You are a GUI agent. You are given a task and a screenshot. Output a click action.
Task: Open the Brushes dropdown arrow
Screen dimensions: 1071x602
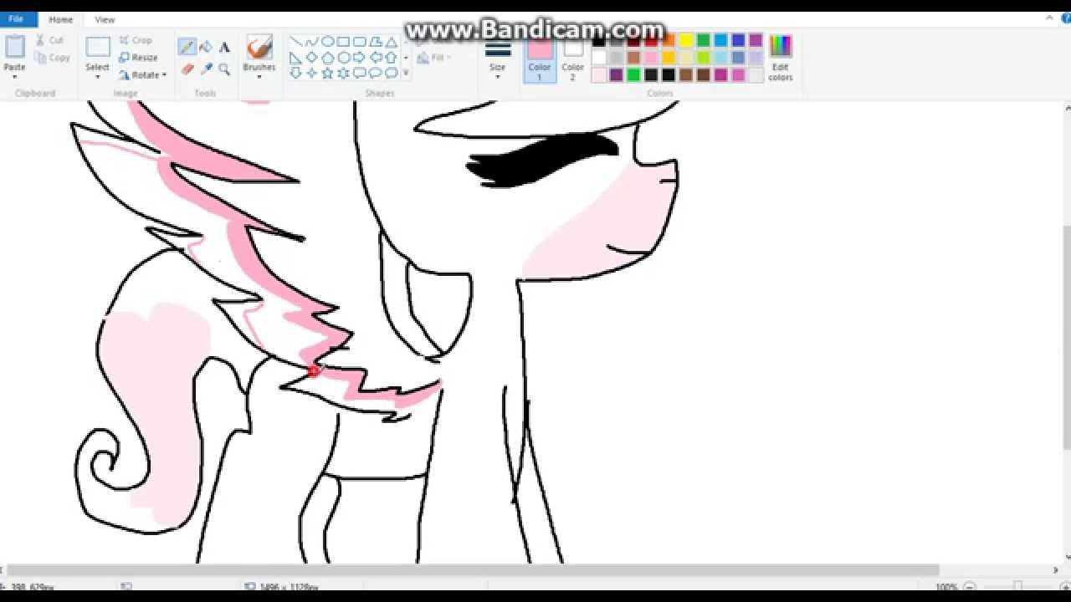pos(259,77)
